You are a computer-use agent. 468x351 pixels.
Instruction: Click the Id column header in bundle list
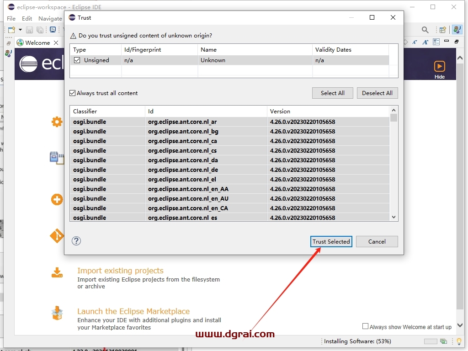point(206,112)
